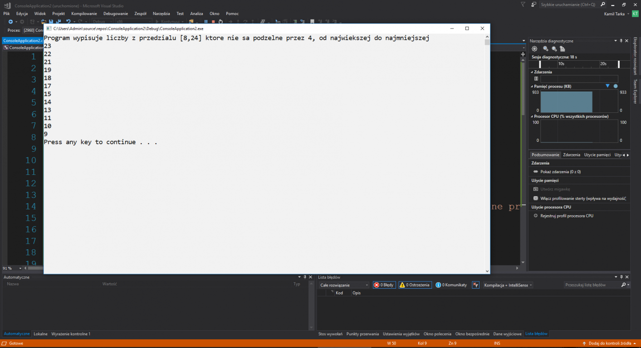This screenshot has width=641, height=348.
Task: Collapse the Zdarzenia graph section
Action: (532, 72)
